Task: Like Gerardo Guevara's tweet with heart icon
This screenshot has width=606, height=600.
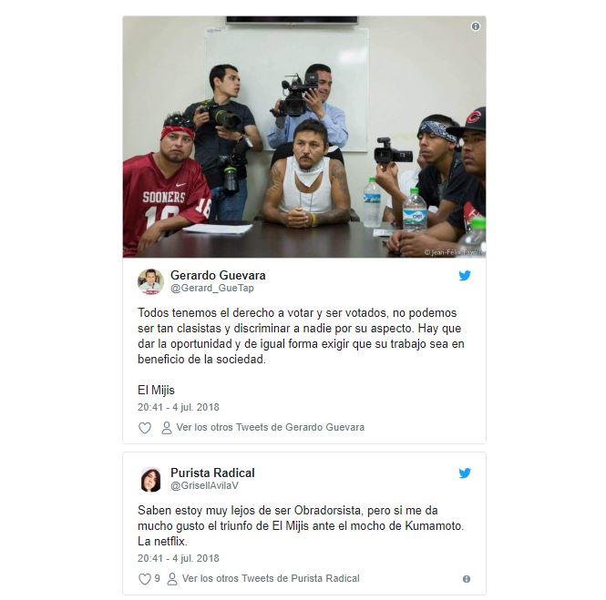Action: (145, 428)
